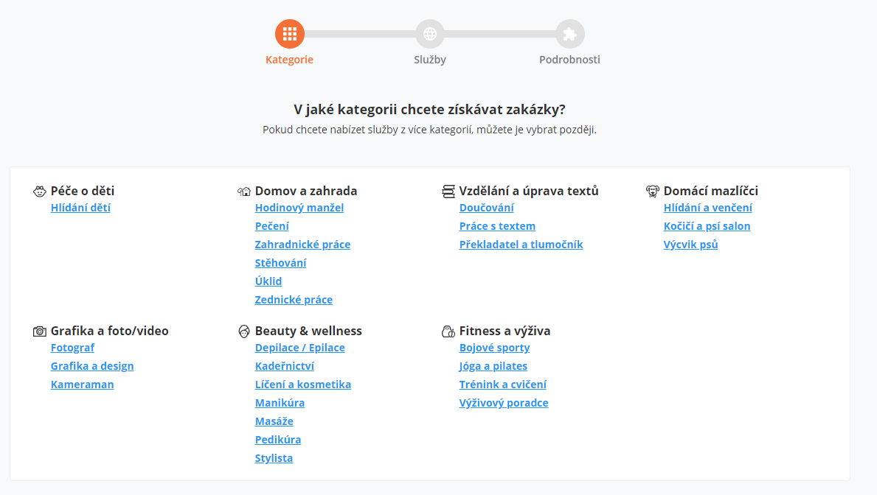This screenshot has width=877, height=495.
Task: Click the camera icon beside Grafika a foto/video
Action: coord(39,331)
